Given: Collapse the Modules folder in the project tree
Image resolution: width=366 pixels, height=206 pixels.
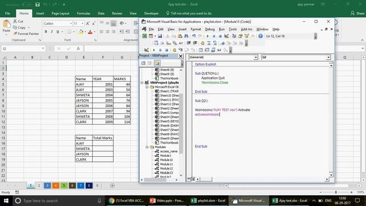Looking at the screenshot, I should [x=147, y=147].
